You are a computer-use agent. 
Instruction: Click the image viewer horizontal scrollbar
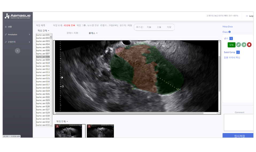pyautogui.click(x=130, y=113)
